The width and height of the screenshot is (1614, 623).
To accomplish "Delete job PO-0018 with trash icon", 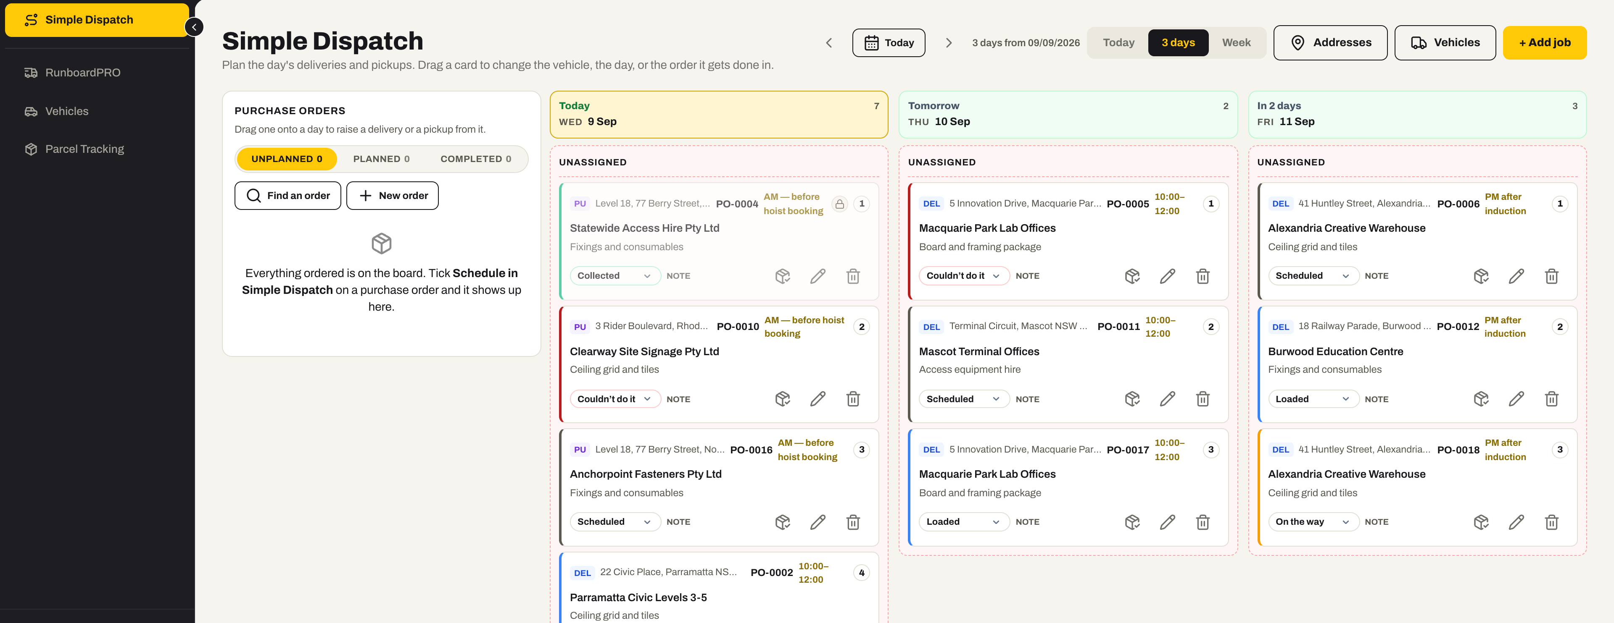I will pyautogui.click(x=1551, y=522).
